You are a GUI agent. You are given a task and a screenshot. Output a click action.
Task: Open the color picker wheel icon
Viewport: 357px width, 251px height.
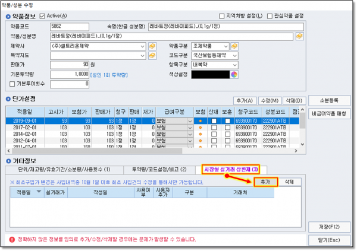coord(234,74)
